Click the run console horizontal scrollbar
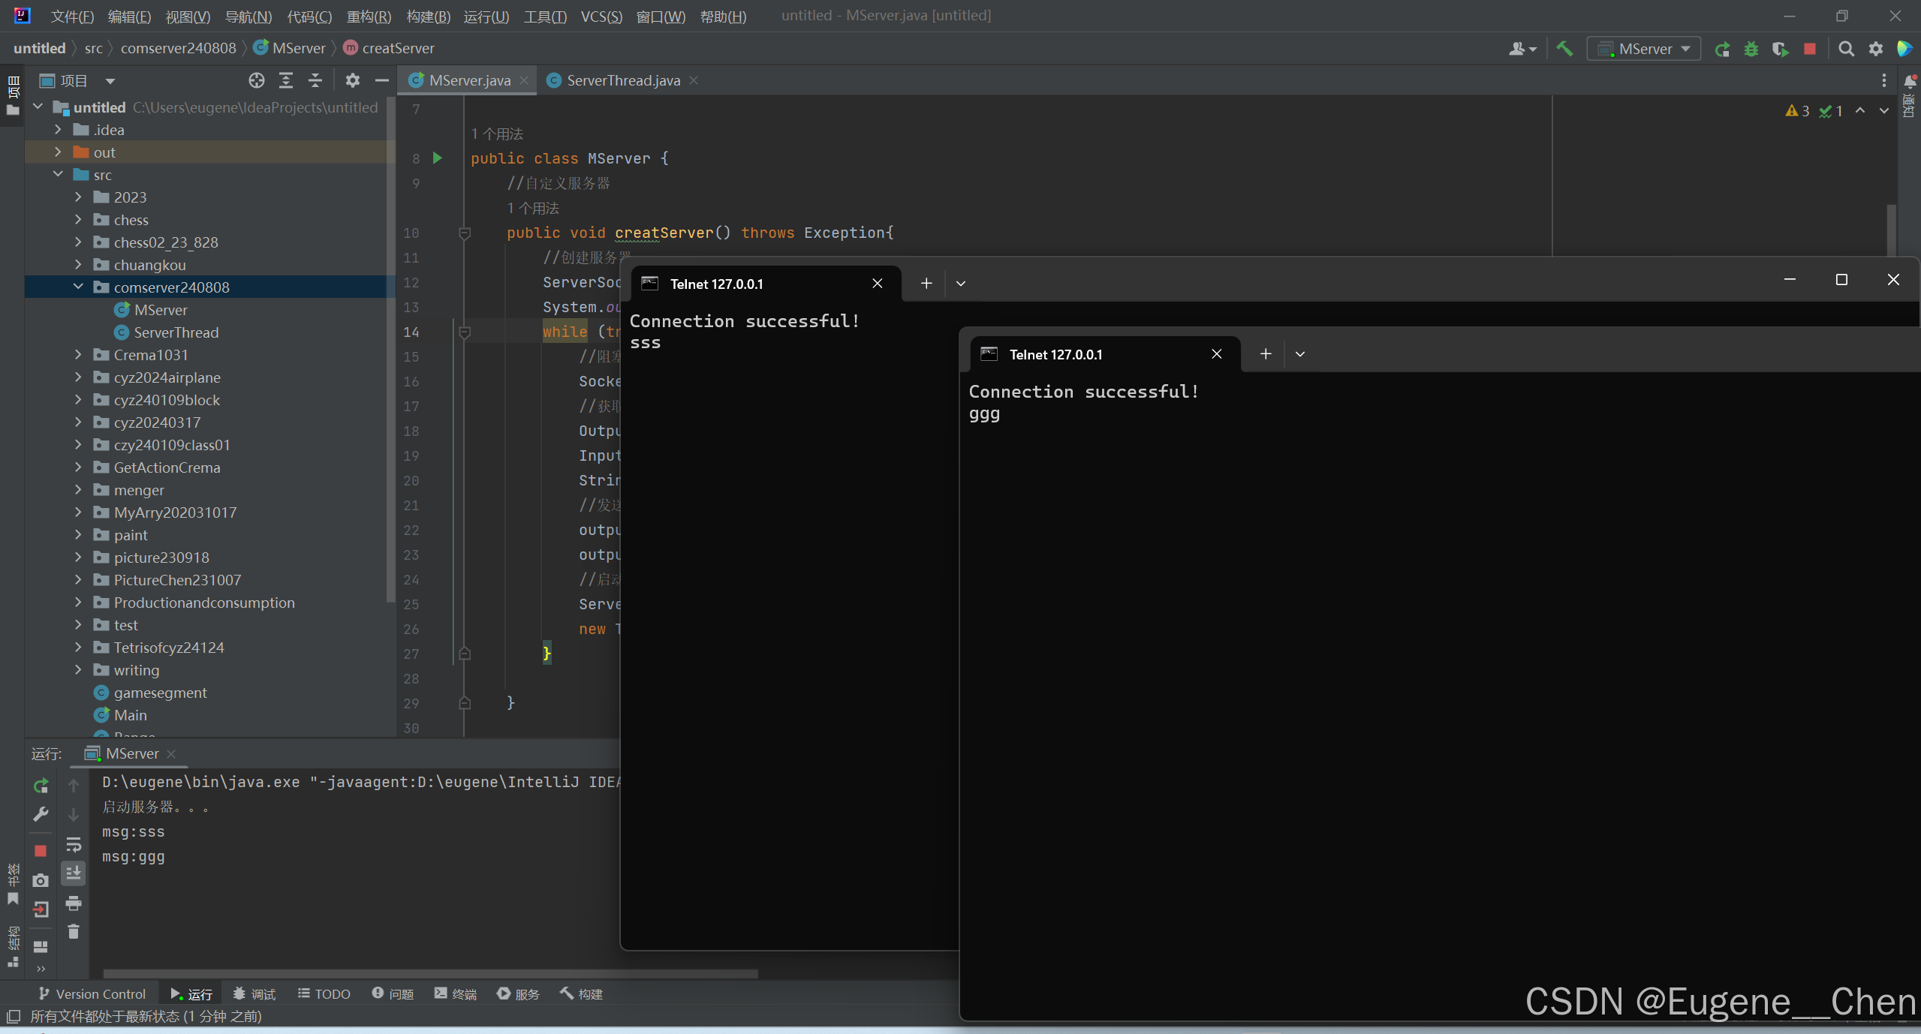The image size is (1921, 1034). 429,973
